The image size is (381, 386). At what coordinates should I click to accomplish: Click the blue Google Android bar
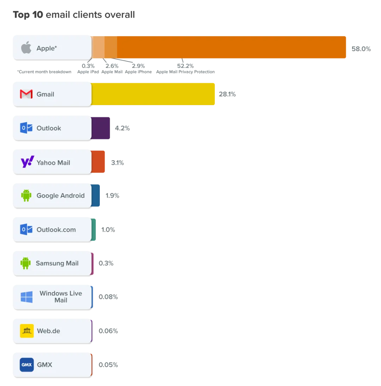pos(96,195)
